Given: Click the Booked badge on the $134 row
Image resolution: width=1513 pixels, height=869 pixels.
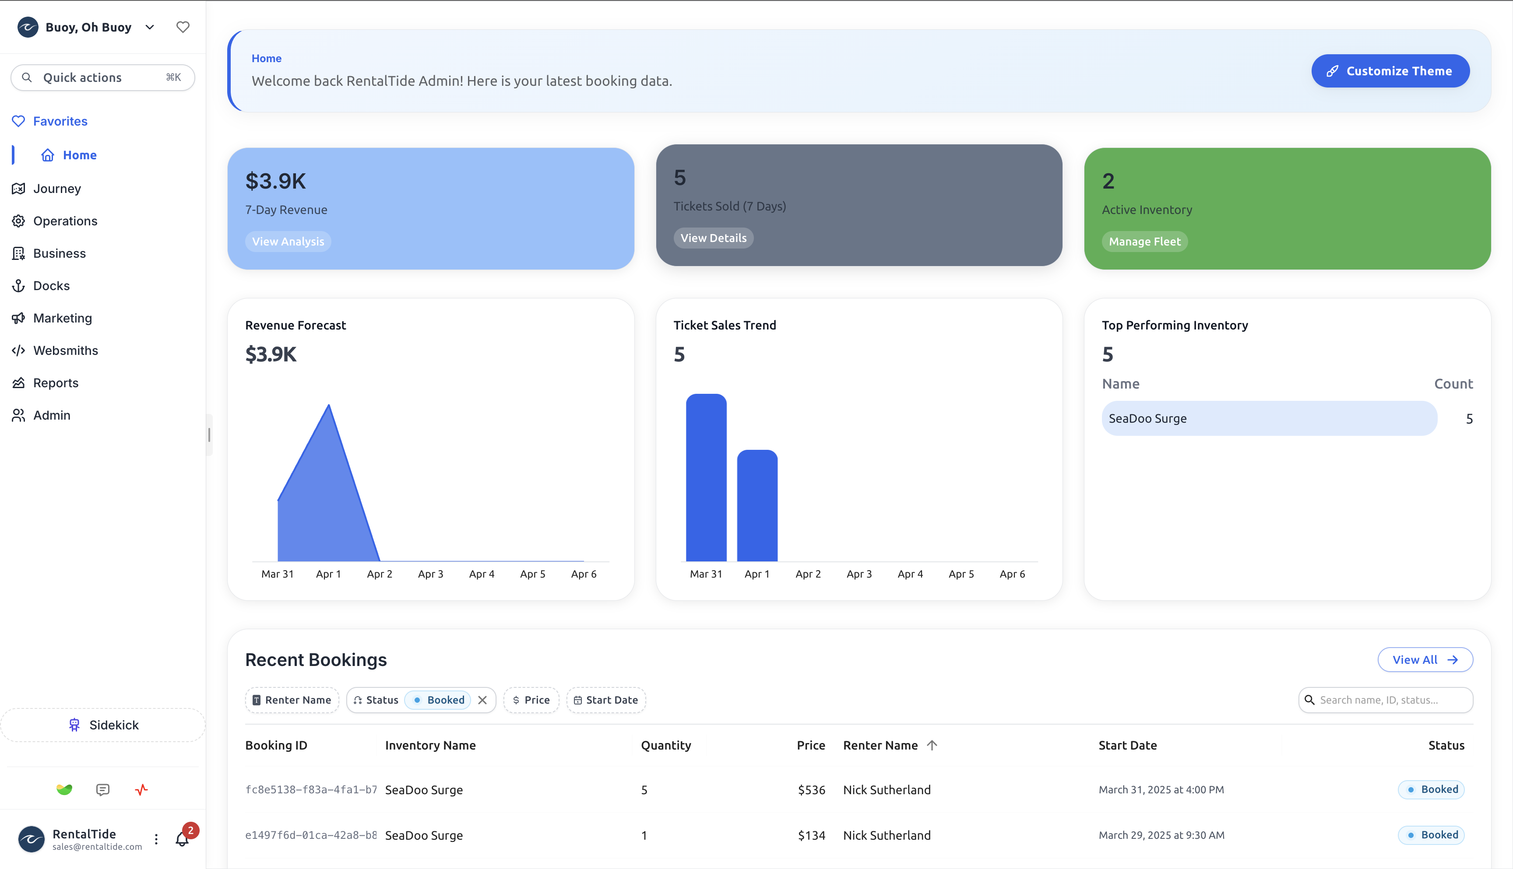Looking at the screenshot, I should point(1431,835).
